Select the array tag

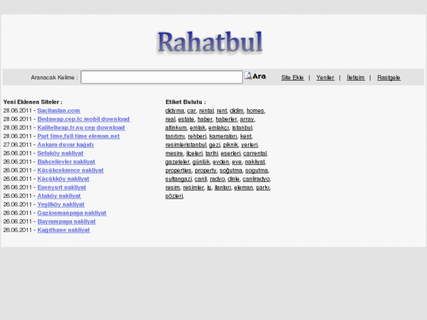pos(247,119)
